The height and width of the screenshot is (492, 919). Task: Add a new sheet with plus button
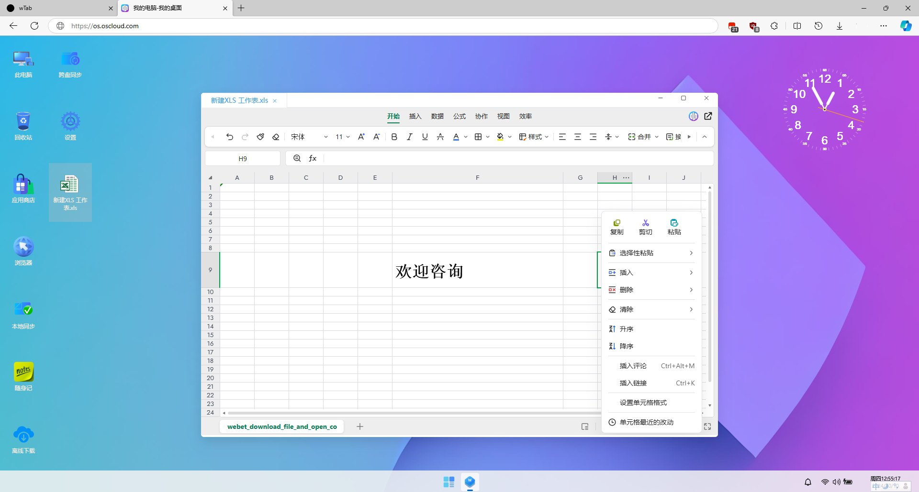(360, 426)
